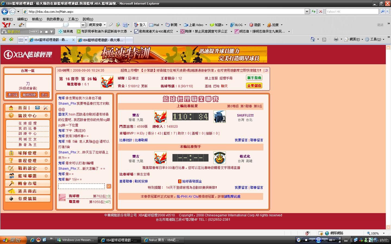Image resolution: width=391 pixels, height=244 pixels.
Task: Click the Print icon in command bar
Action: [336, 39]
